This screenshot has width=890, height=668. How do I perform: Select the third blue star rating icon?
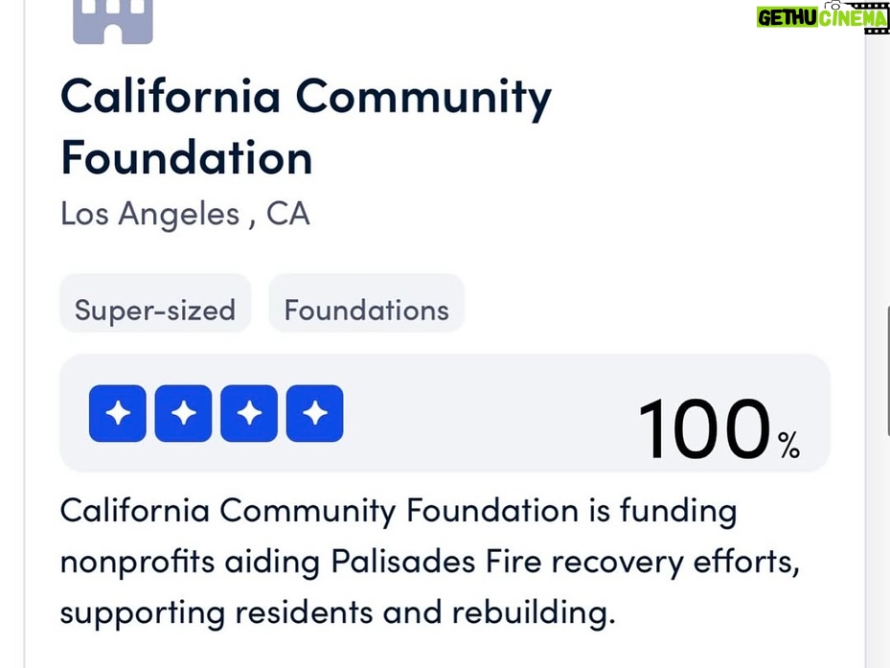point(249,413)
